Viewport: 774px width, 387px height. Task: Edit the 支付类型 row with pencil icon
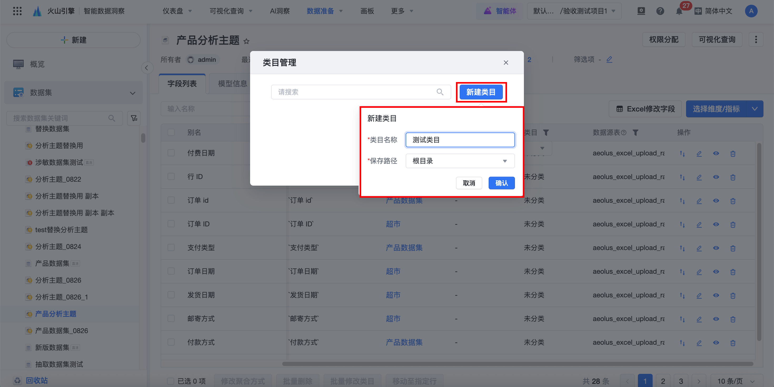[x=699, y=248]
